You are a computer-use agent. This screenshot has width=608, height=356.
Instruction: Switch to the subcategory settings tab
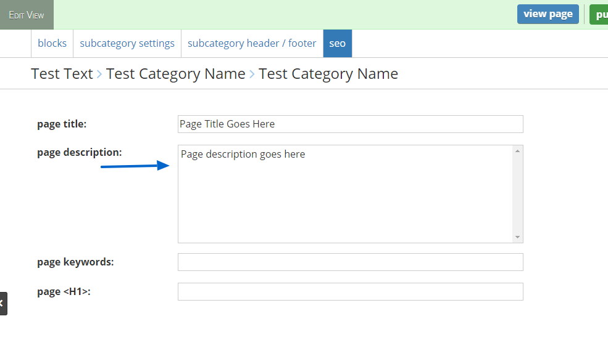127,44
